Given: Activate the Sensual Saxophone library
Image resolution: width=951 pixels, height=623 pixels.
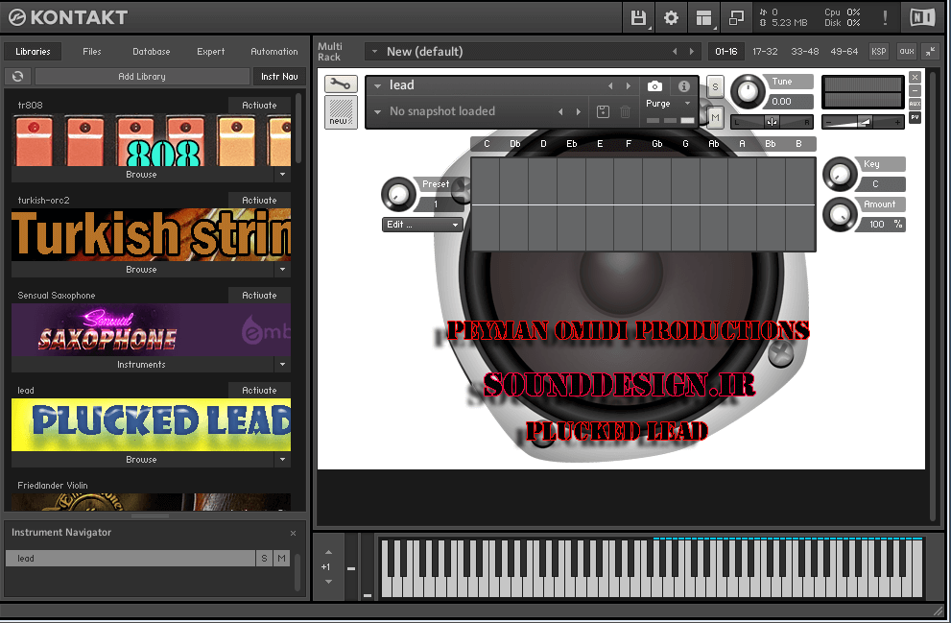Looking at the screenshot, I should pyautogui.click(x=260, y=296).
